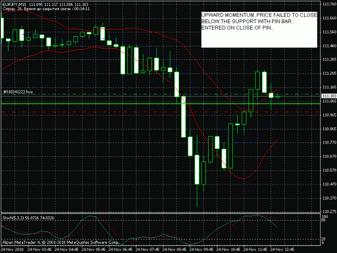The image size is (337, 253).
Task: Click the stochastic scale label 20
Action: (324, 239)
